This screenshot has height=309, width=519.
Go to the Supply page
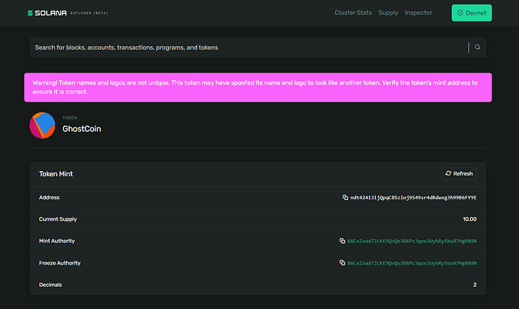click(x=388, y=13)
